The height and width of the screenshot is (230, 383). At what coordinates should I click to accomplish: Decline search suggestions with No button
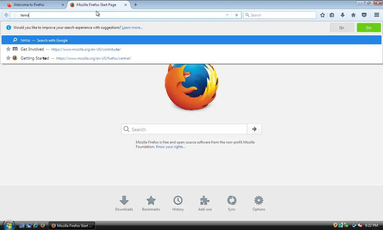click(x=342, y=28)
